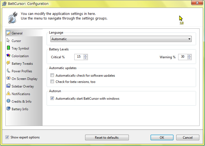Screen dimensions: 205x146
Task: Click the Colorization color fan icon
Action: click(x=8, y=56)
